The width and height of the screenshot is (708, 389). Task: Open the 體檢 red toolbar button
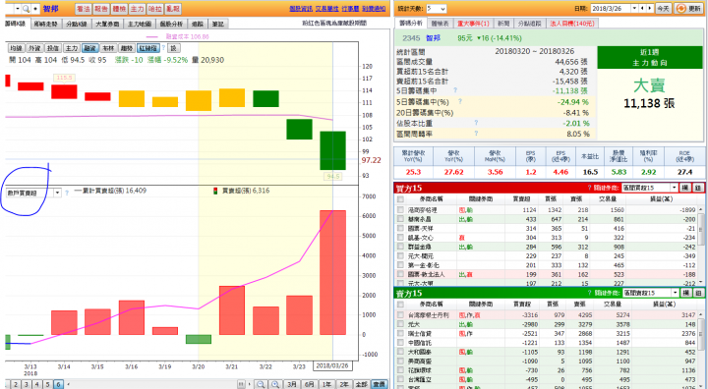119,9
